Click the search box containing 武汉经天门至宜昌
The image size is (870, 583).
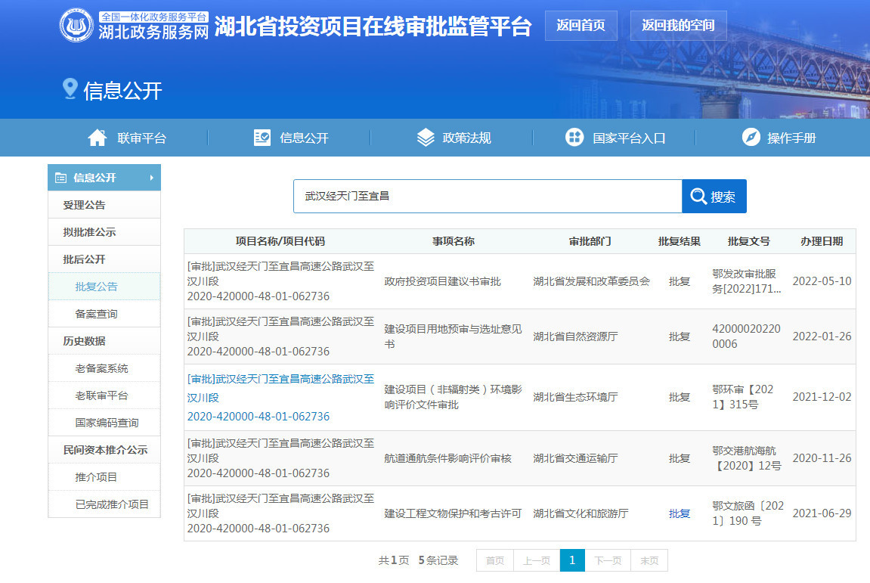(x=487, y=197)
